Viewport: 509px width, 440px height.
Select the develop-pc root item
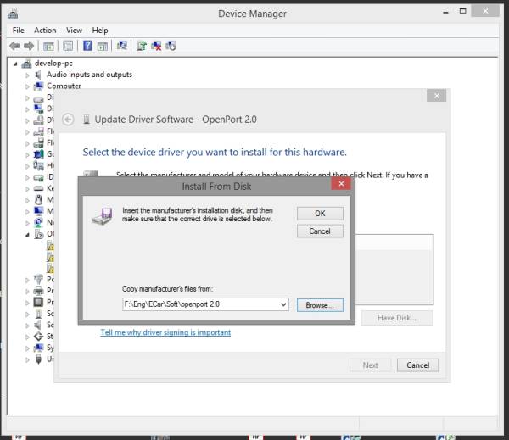(53, 64)
